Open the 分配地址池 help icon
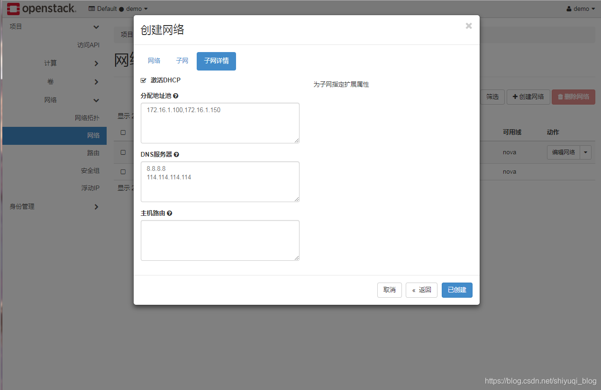Screen dimensions: 601x390 click(x=176, y=96)
